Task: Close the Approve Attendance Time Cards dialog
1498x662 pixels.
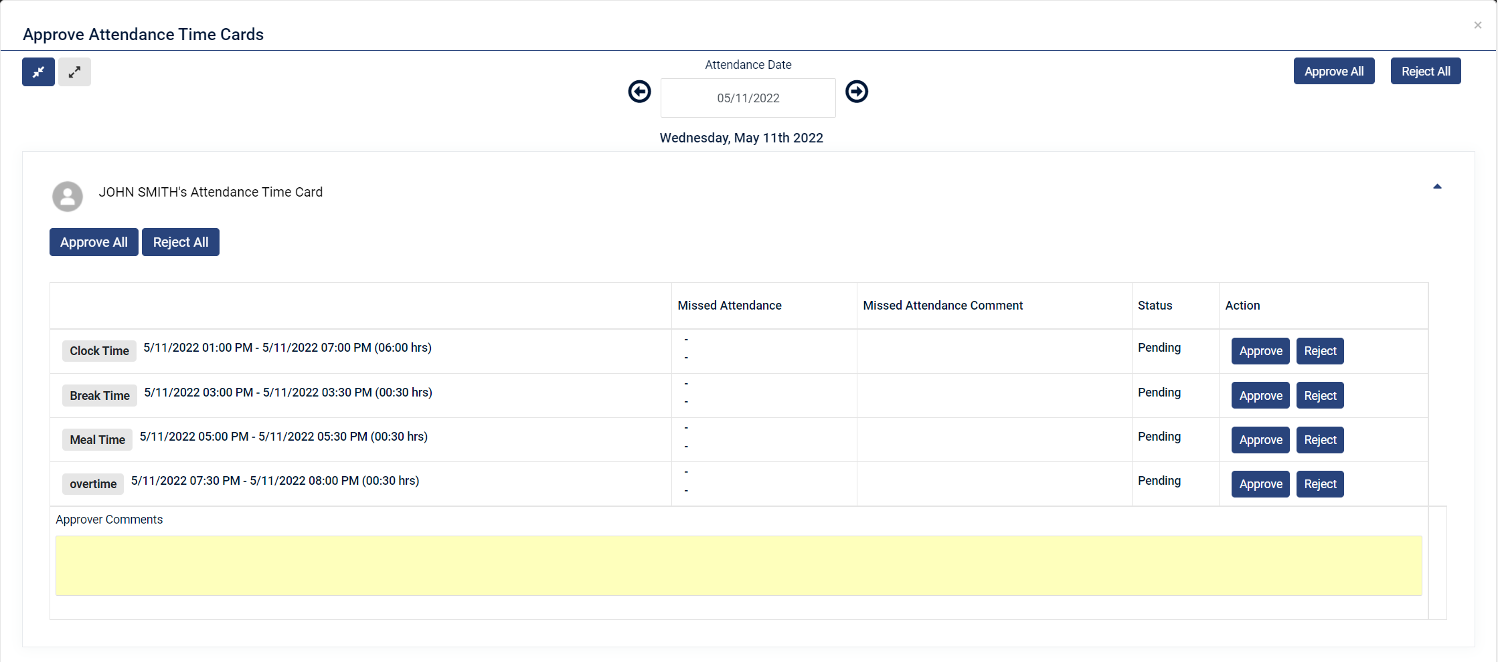Action: click(x=1477, y=25)
